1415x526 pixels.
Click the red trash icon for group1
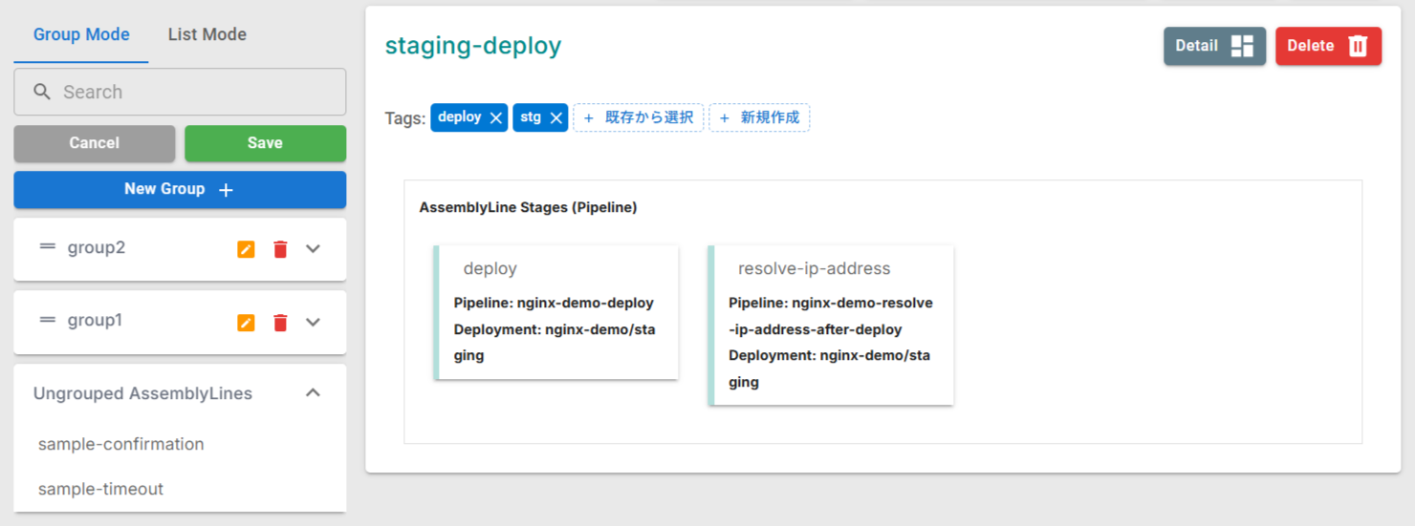(x=280, y=323)
